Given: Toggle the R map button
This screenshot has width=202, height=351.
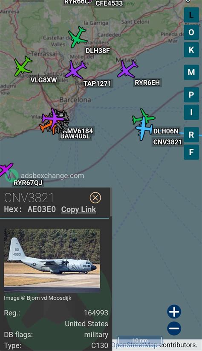Looking at the screenshot, I should tap(191, 135).
